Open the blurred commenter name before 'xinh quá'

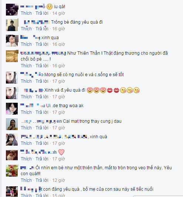tap(54, 136)
